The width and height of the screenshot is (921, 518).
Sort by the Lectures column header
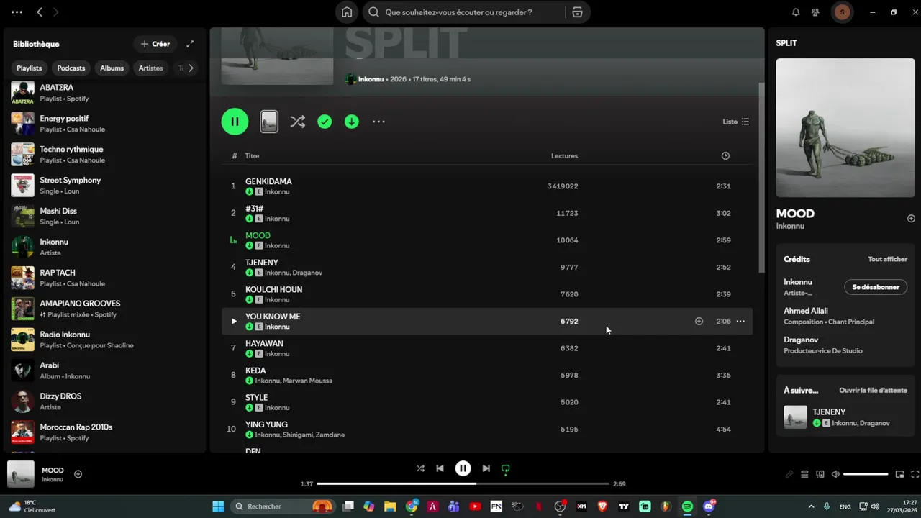click(x=564, y=155)
